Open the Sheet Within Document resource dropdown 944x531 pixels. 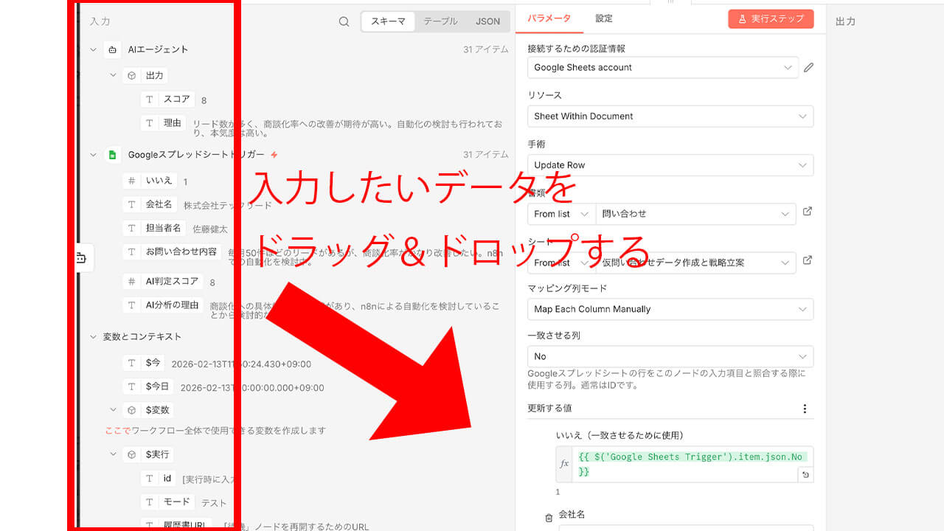coord(671,116)
